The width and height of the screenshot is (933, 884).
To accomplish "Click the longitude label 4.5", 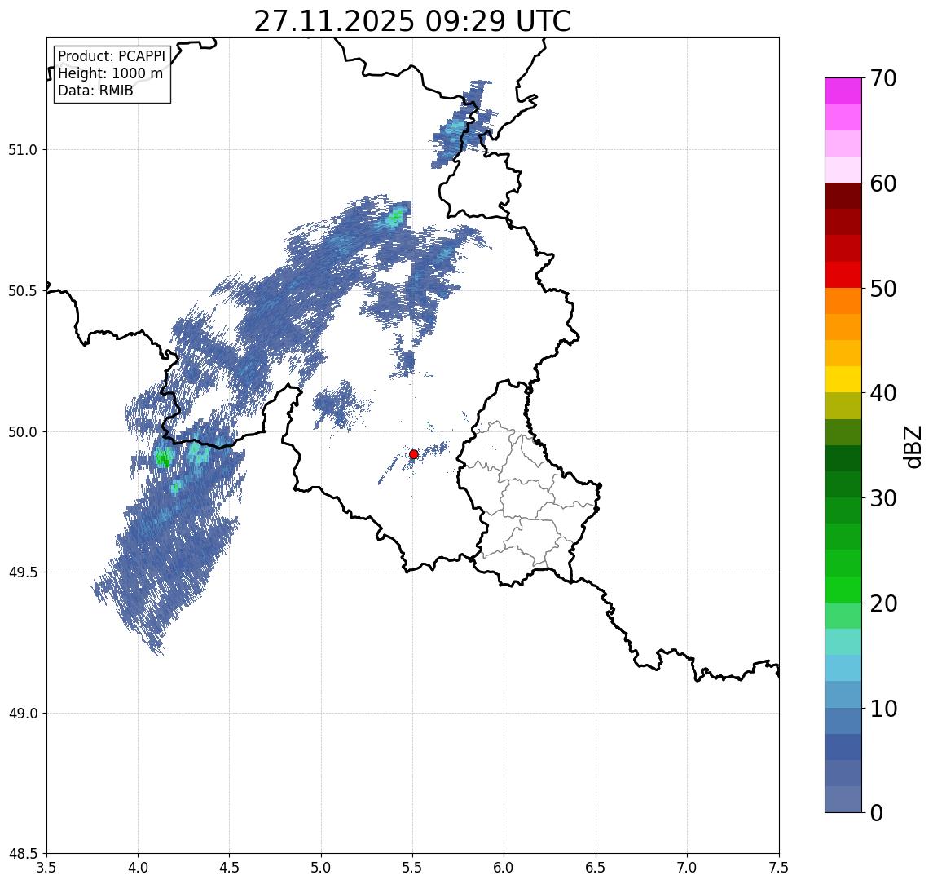I will (230, 868).
